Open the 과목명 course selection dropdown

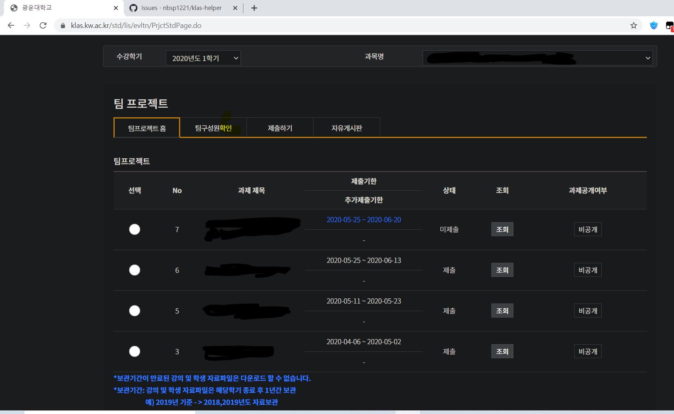[537, 57]
